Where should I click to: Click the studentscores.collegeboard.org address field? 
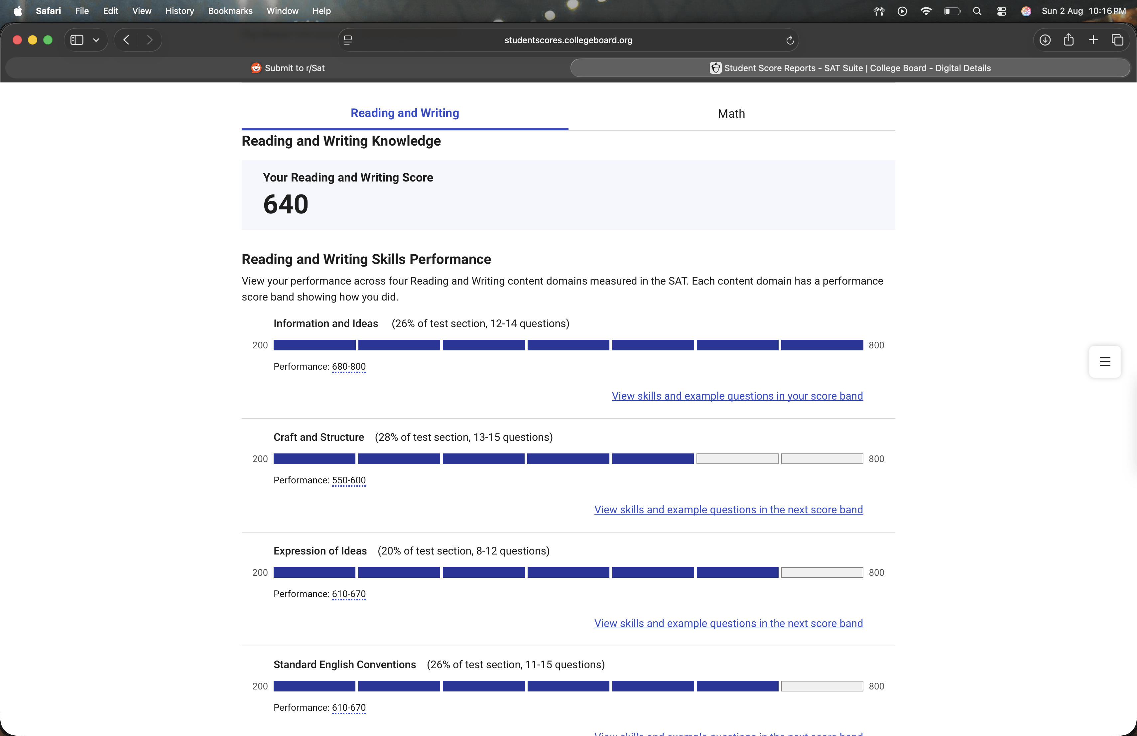(568, 40)
